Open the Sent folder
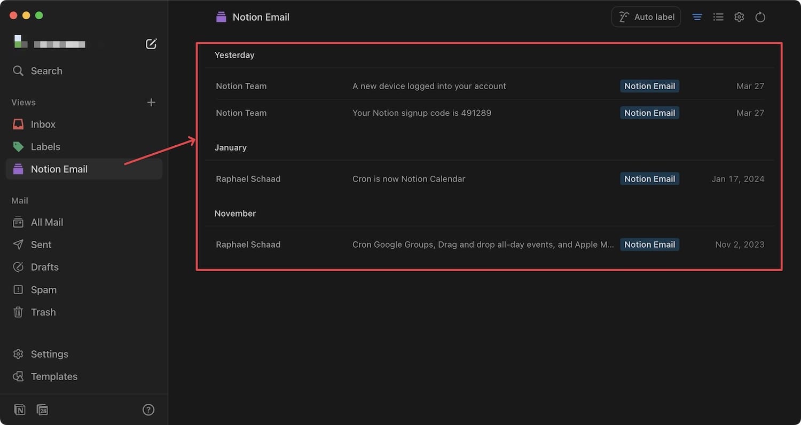The width and height of the screenshot is (801, 425). [84, 245]
